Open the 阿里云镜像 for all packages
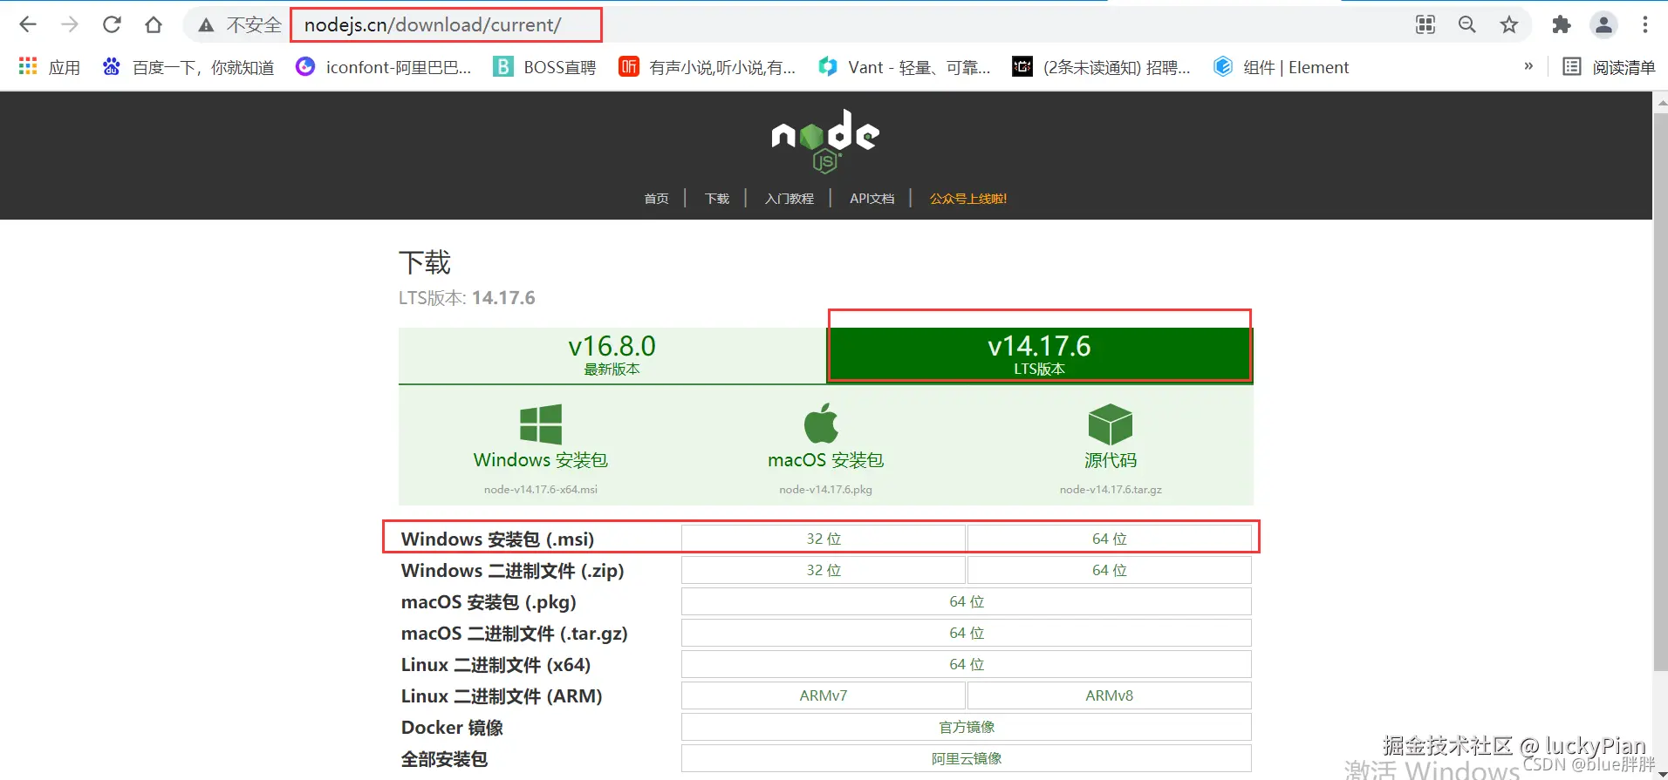 point(967,758)
